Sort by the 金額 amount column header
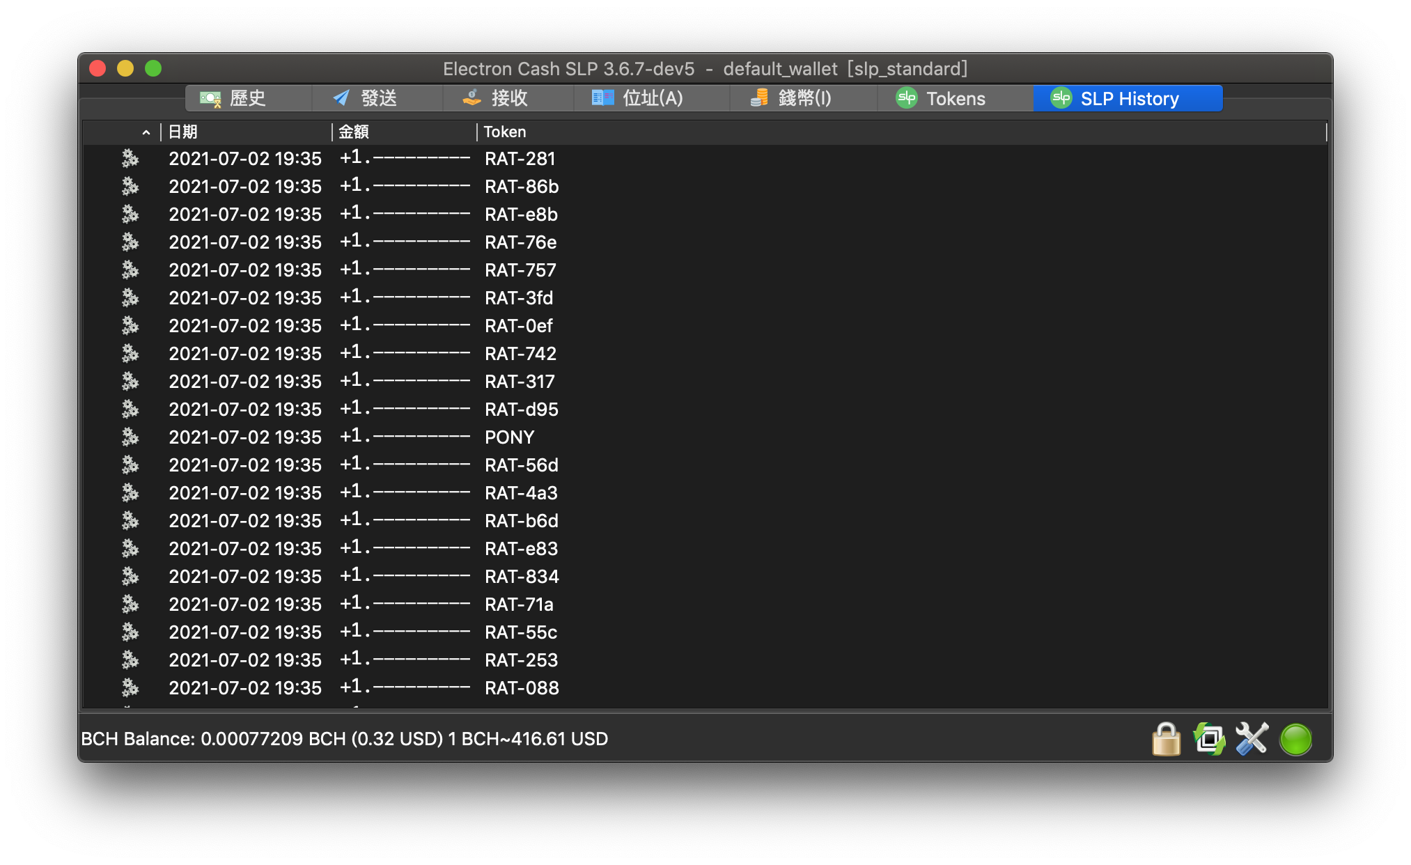Screen dimensions: 1411x865 pos(405,132)
